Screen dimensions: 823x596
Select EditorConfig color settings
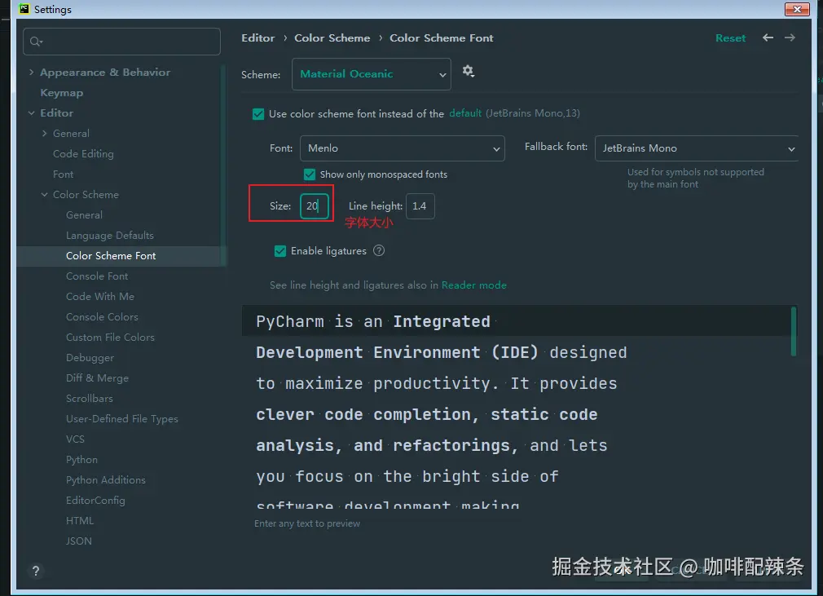95,501
